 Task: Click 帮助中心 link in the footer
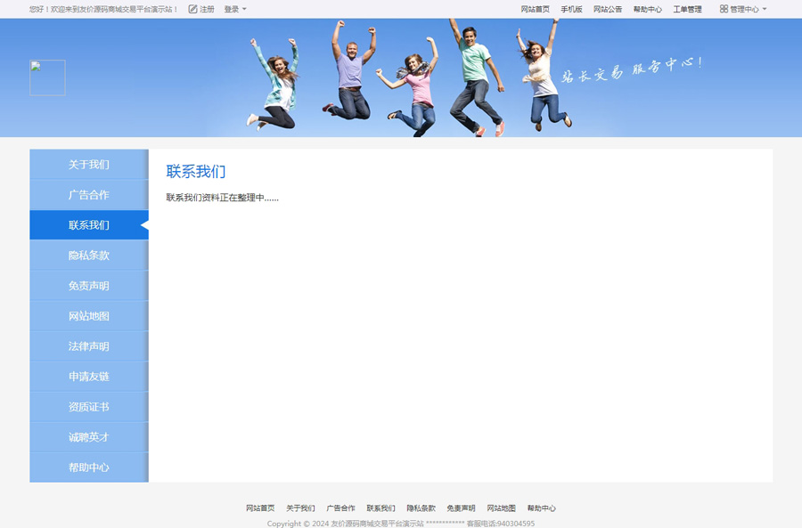[x=541, y=508]
